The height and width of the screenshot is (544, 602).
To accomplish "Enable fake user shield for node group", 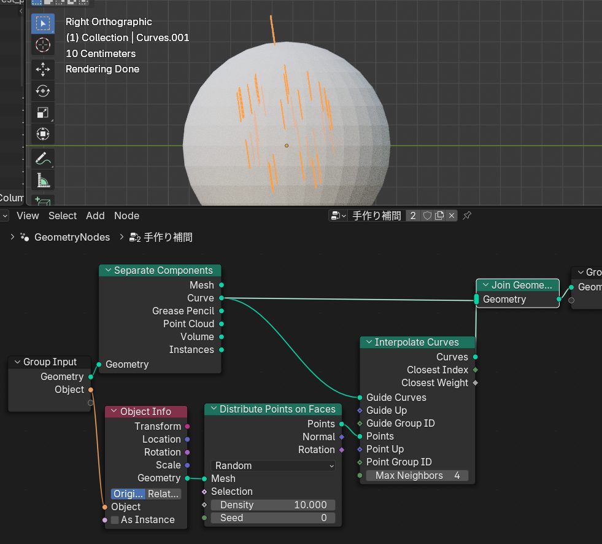I will coord(427,216).
